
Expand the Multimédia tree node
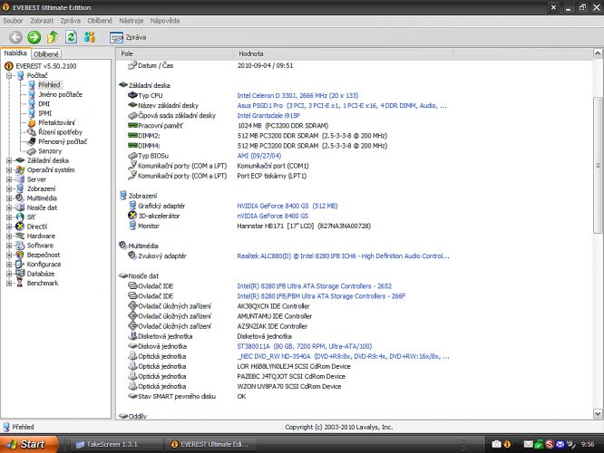point(9,198)
